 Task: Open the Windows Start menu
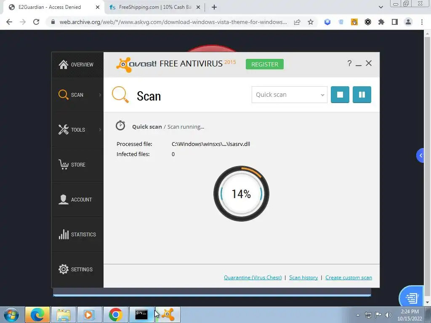11,315
